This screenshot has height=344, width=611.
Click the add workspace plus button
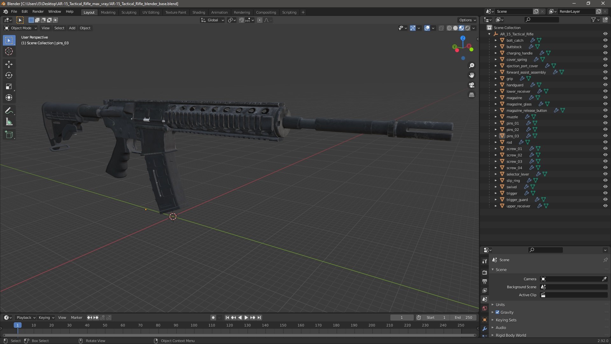(x=303, y=12)
